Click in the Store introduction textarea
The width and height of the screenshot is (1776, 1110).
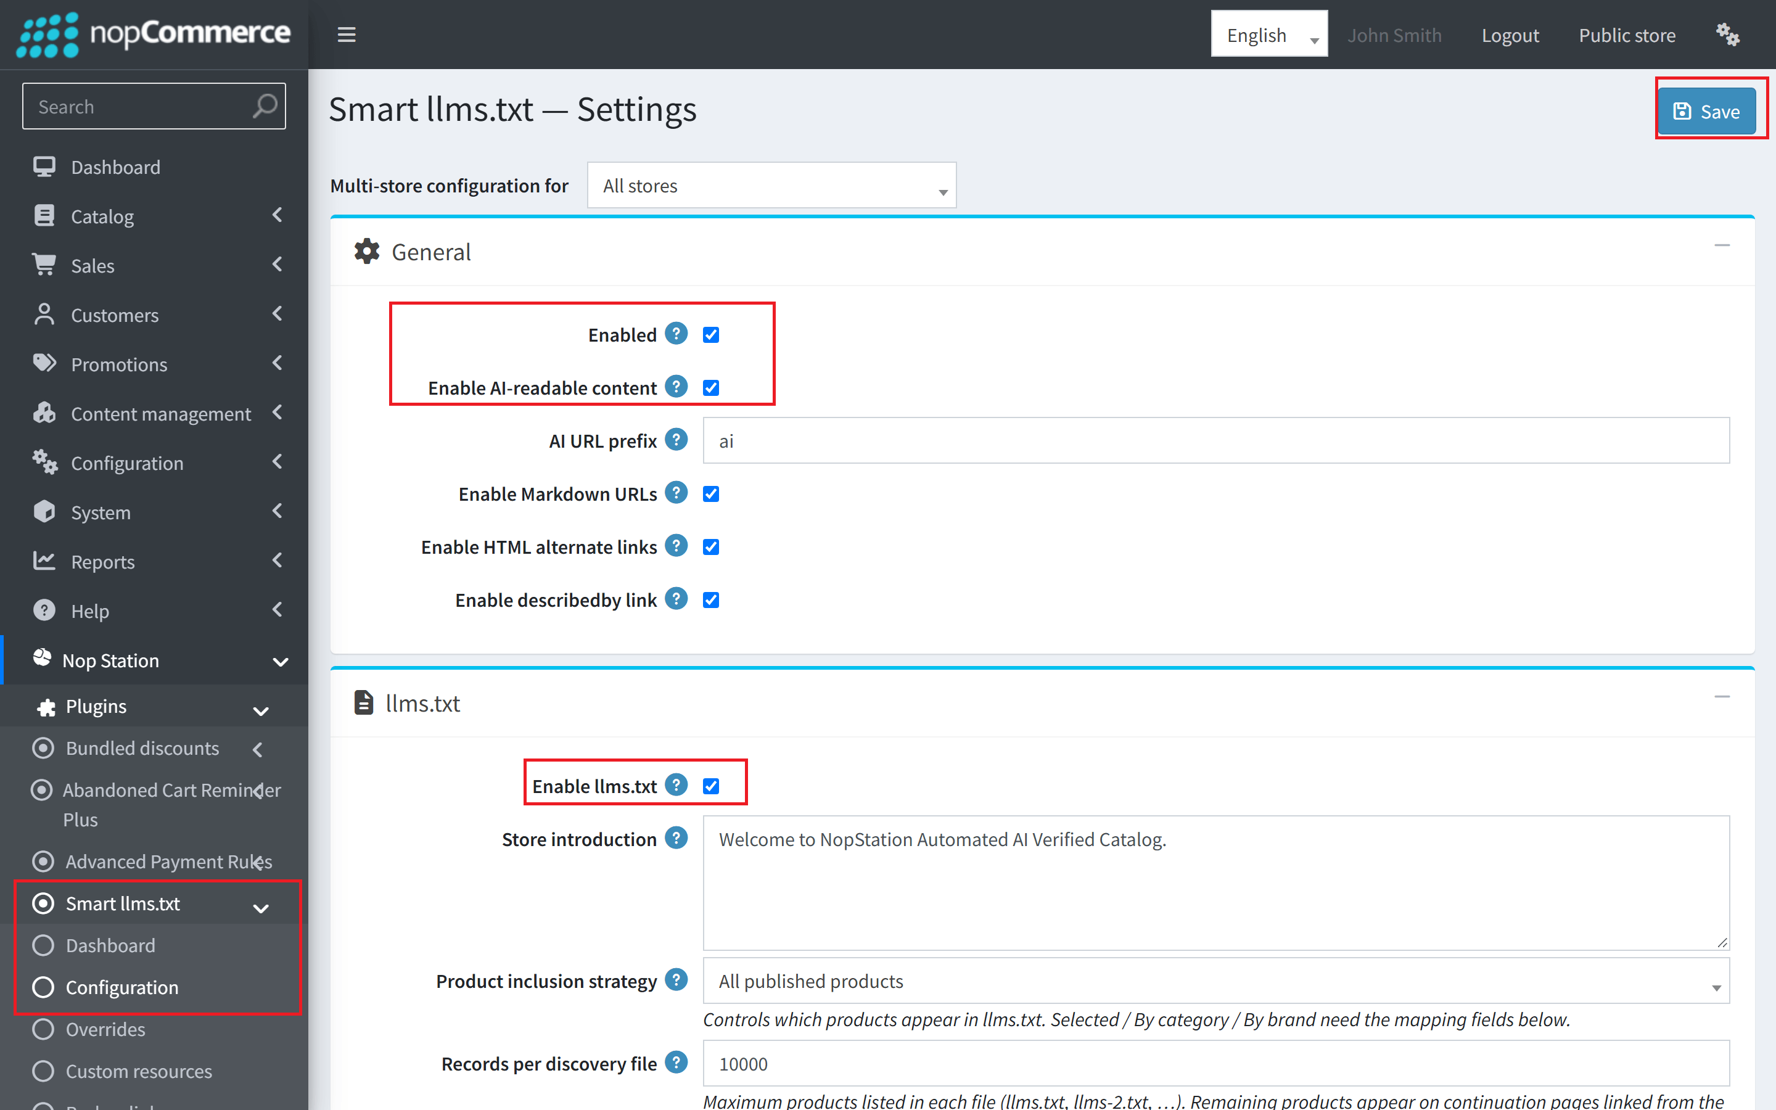click(x=1216, y=882)
